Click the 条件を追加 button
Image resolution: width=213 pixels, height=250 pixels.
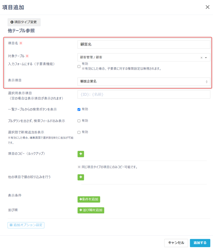89,199
